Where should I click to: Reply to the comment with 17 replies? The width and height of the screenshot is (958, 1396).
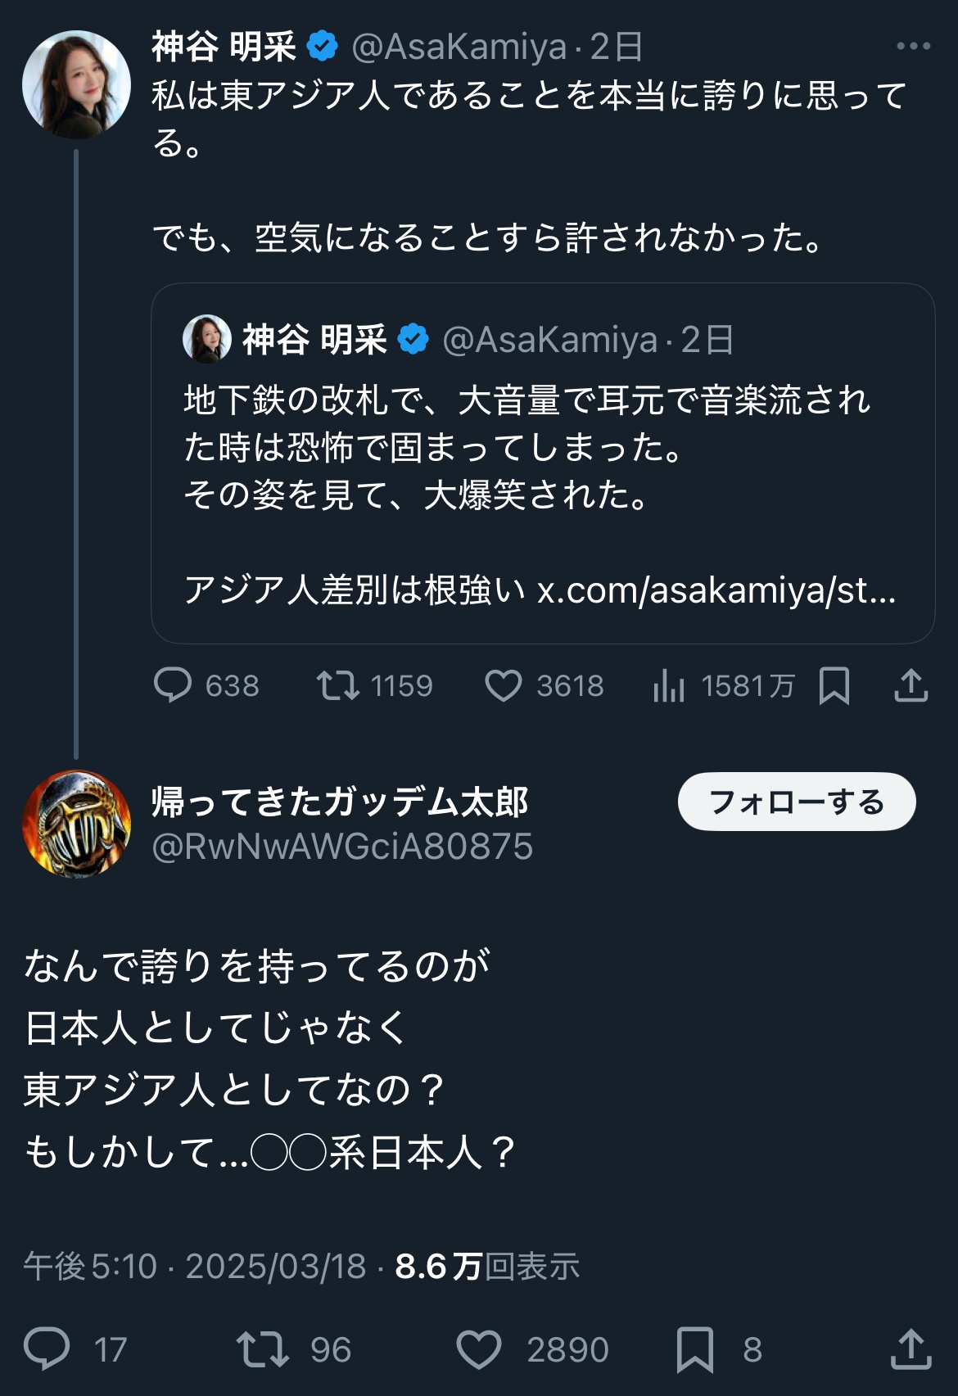(x=47, y=1349)
